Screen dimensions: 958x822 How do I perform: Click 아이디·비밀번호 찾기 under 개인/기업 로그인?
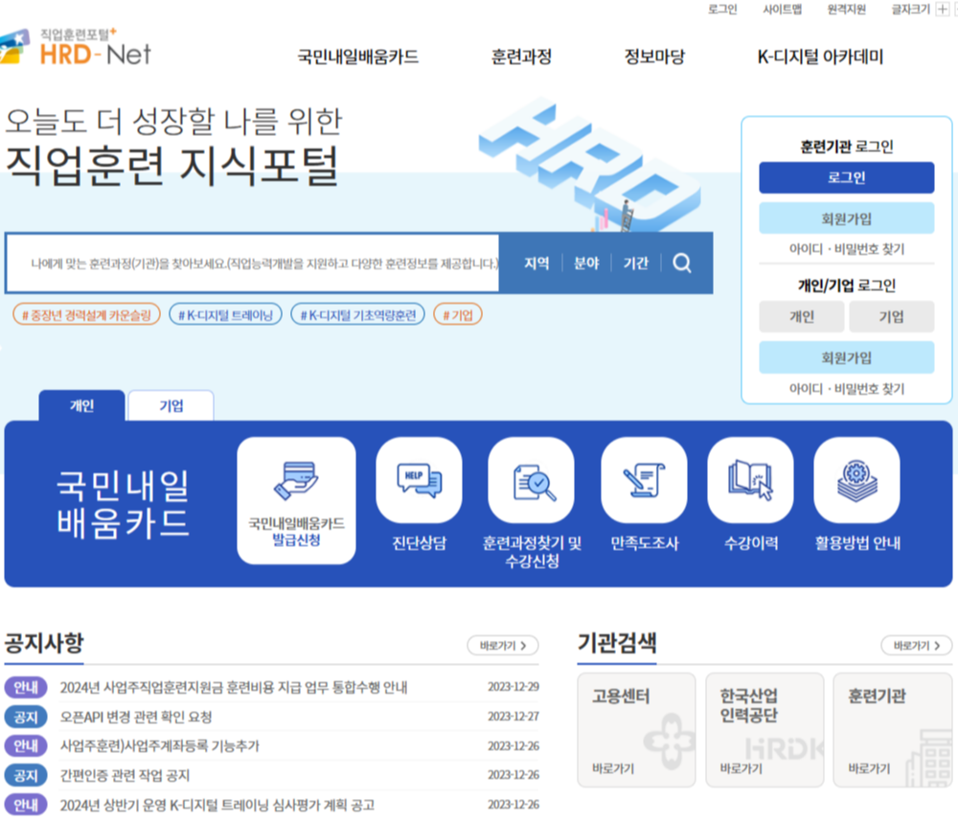(846, 389)
